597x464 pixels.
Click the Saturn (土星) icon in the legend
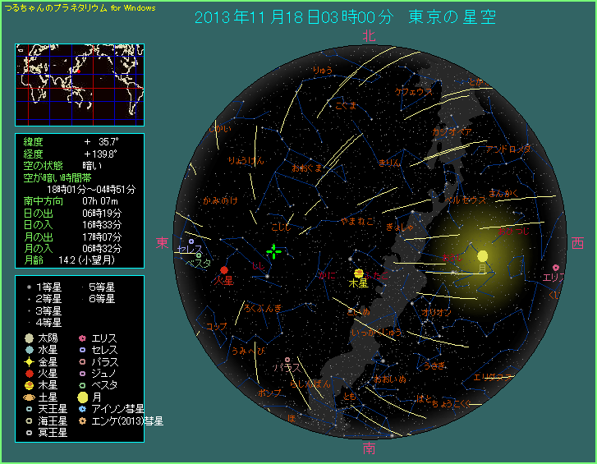click(x=30, y=396)
